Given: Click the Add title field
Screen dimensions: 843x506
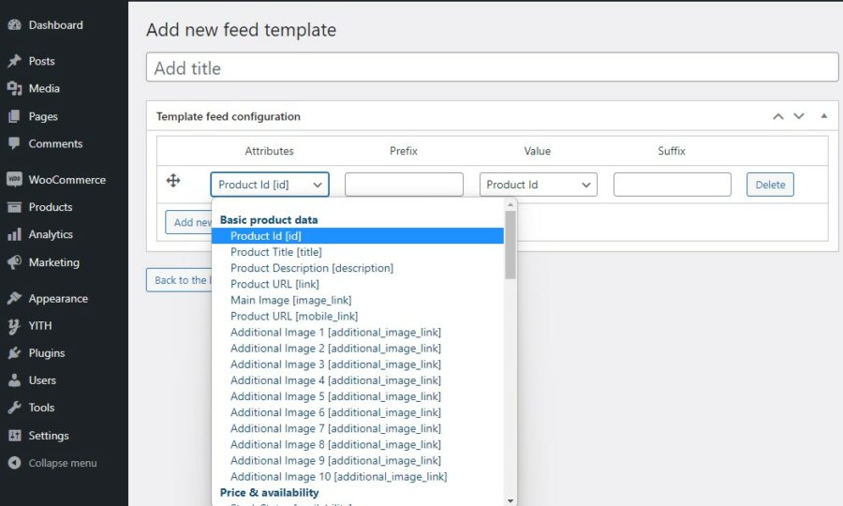Looking at the screenshot, I should [x=492, y=67].
